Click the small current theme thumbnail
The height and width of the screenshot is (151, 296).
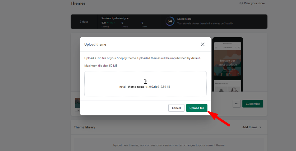coord(77,104)
